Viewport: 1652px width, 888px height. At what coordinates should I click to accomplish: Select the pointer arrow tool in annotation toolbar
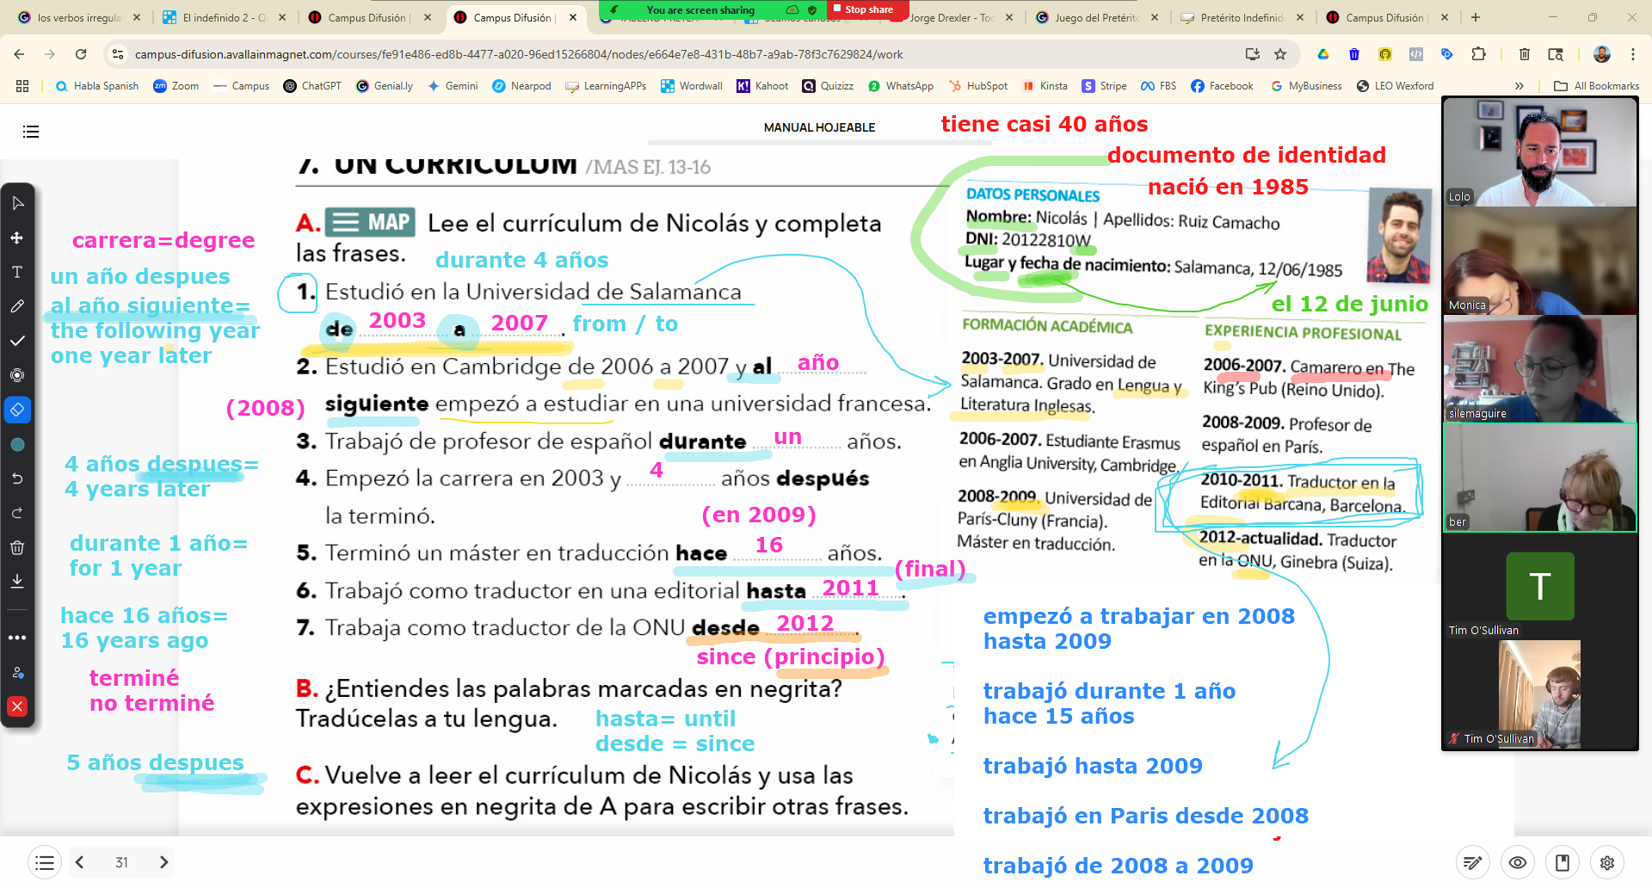point(17,203)
